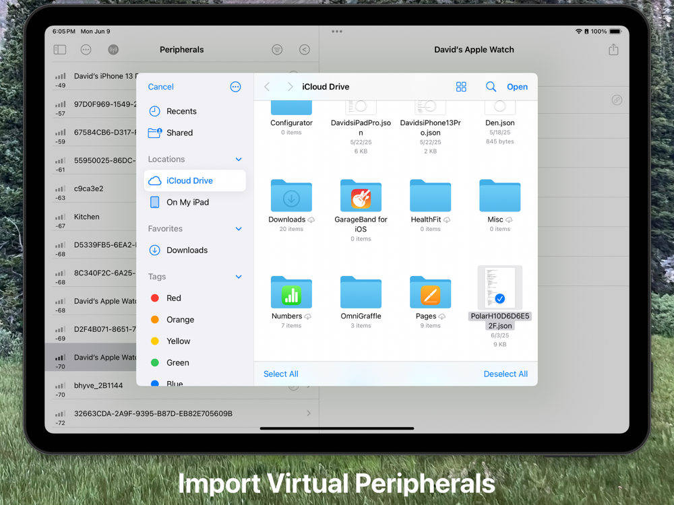Collapse the Locations section chevron

[x=239, y=160]
